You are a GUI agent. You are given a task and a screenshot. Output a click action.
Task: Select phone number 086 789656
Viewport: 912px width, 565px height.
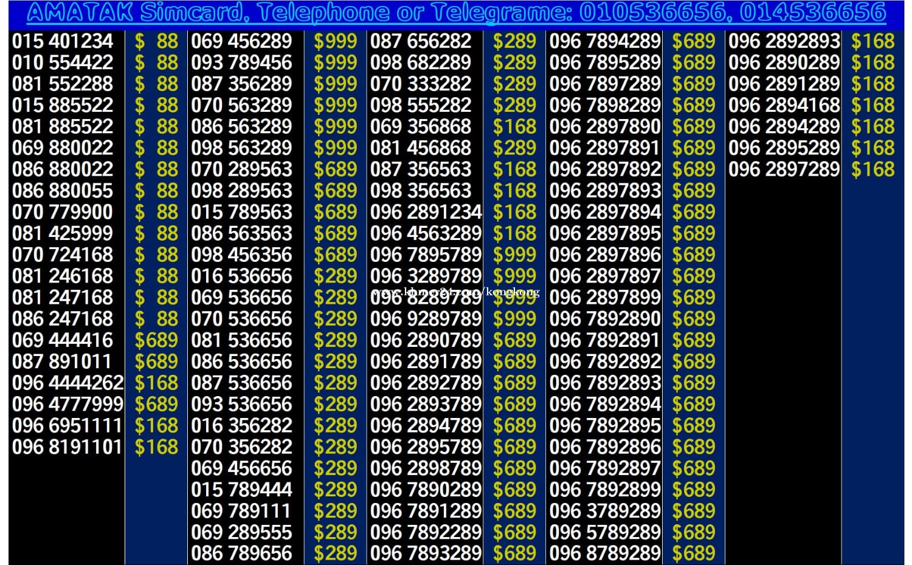click(x=241, y=553)
